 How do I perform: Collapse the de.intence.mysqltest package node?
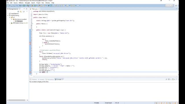12,19
